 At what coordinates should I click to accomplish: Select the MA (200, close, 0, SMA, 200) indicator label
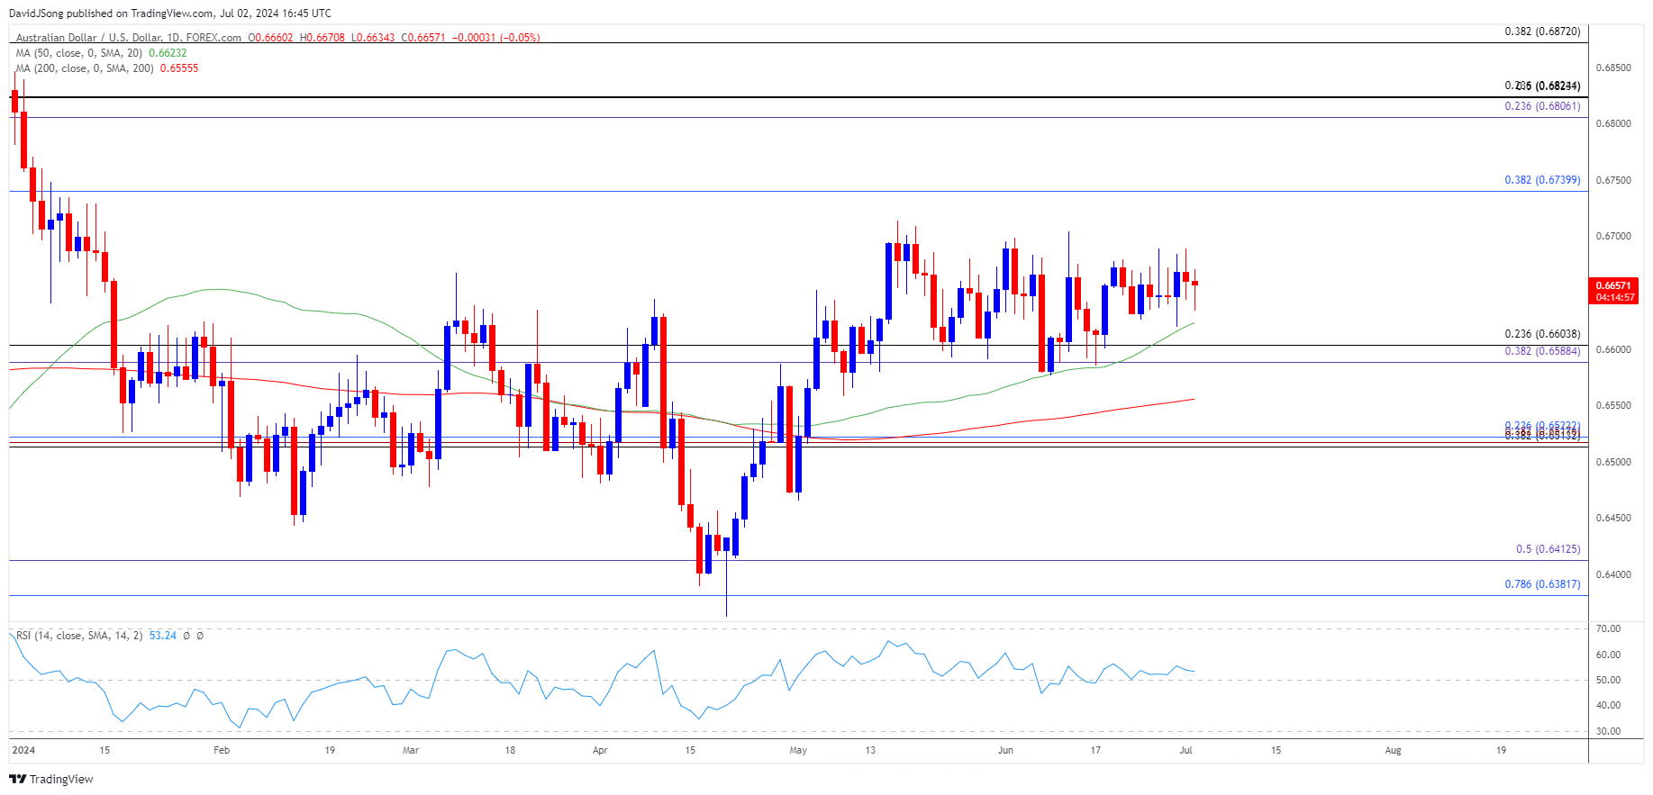(85, 68)
